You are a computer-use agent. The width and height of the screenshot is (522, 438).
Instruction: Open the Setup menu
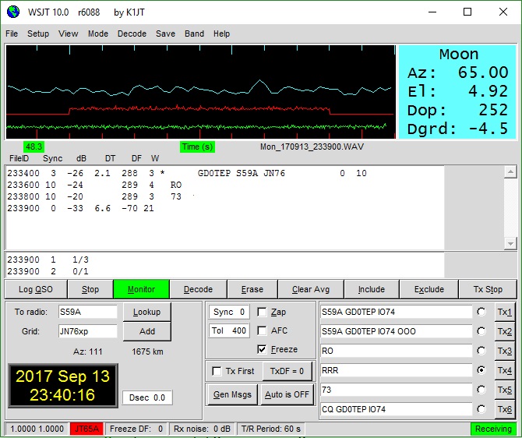(x=38, y=34)
